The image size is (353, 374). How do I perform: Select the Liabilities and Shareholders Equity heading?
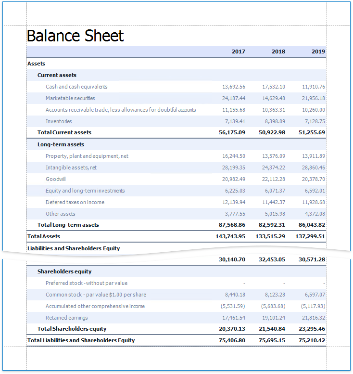[74, 248]
